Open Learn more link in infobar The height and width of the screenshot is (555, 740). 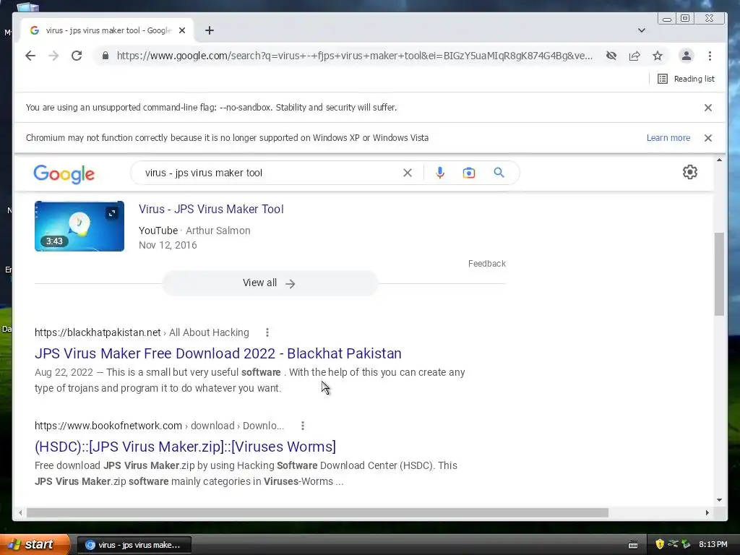pos(668,138)
